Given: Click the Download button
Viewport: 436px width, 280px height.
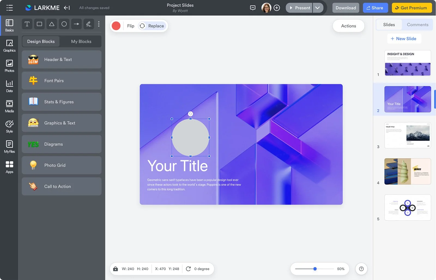Looking at the screenshot, I should tap(346, 8).
